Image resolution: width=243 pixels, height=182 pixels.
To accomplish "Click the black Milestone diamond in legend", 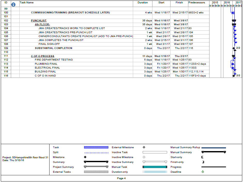I will click(x=85, y=157).
